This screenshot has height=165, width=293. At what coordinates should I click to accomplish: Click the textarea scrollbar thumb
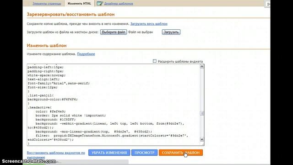pos(202,113)
